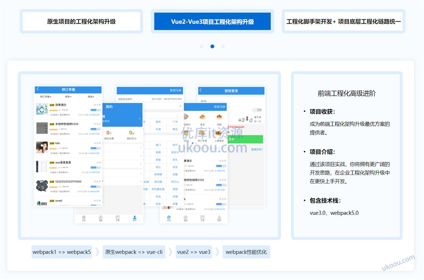This screenshot has width=424, height=280.
Task: Open the 筛选 filter dropdown
Action: [x=91, y=97]
